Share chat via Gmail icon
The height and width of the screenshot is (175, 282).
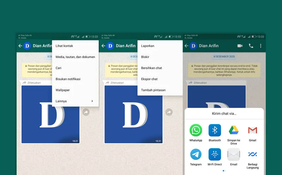[252, 130]
